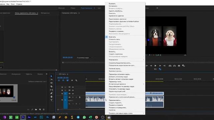Image resolution: width=214 pixels, height=120 pixels.
Task: Select the Selection arrow tool
Action: coord(51,76)
